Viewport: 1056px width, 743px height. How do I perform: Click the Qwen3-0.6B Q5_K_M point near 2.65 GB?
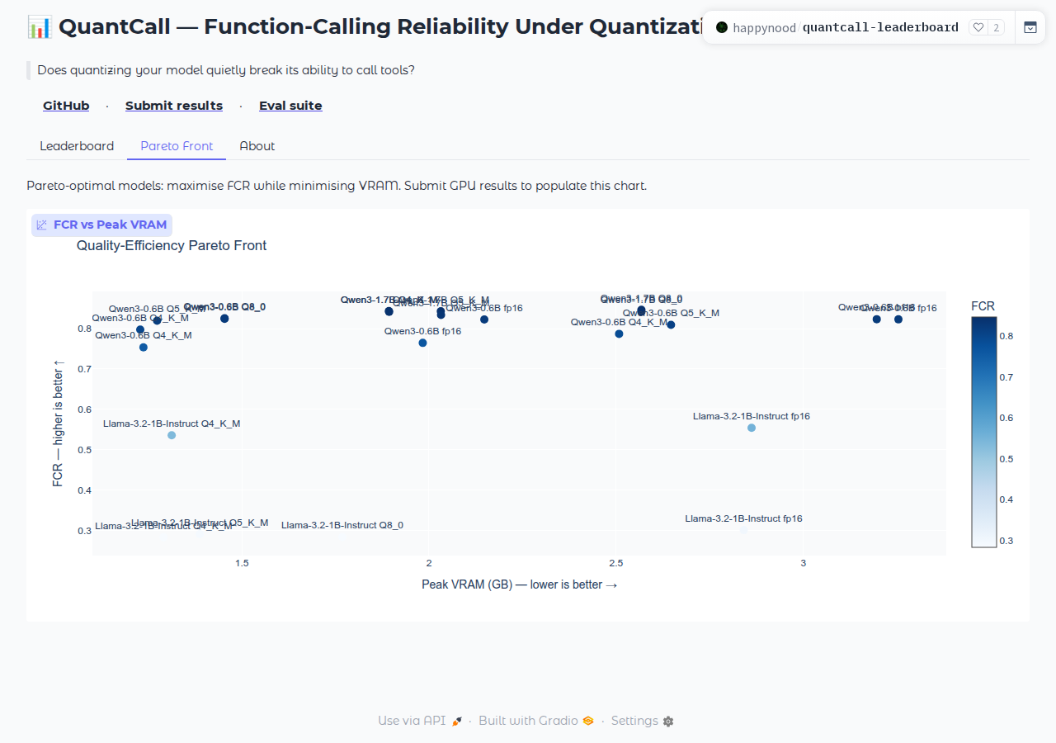671,324
